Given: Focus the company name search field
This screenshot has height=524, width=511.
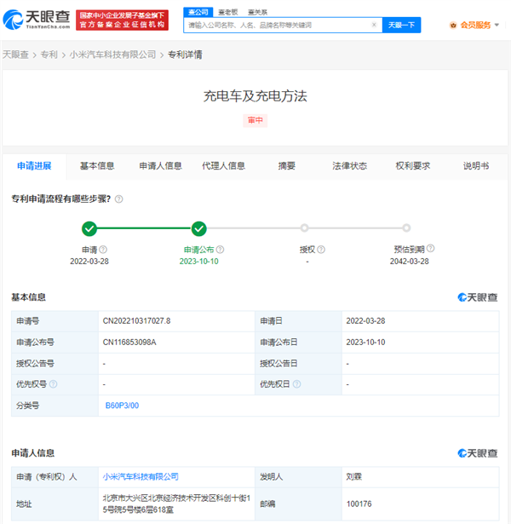Looking at the screenshot, I should (x=277, y=25).
